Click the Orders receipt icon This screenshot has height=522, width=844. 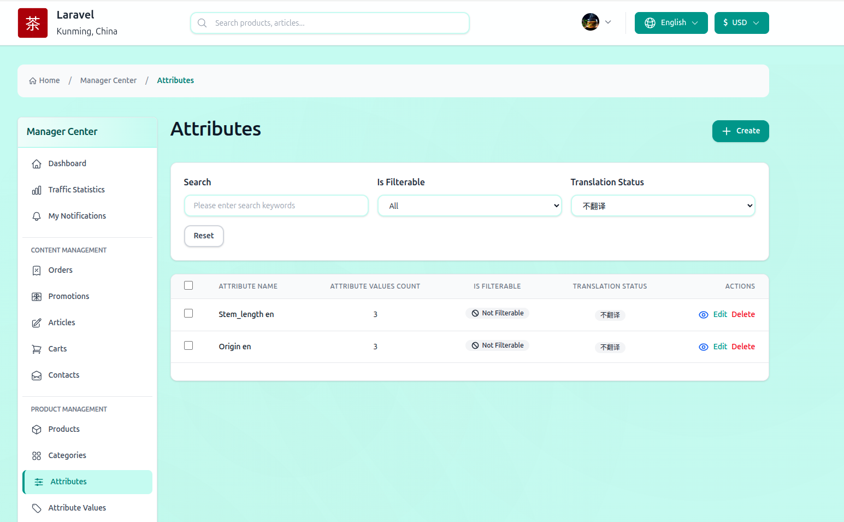(37, 271)
